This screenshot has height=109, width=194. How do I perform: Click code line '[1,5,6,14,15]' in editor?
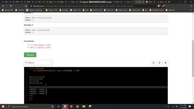[x=36, y=79]
